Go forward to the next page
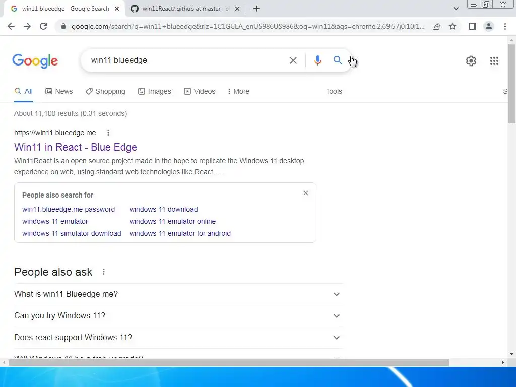This screenshot has width=516, height=387. 27,26
